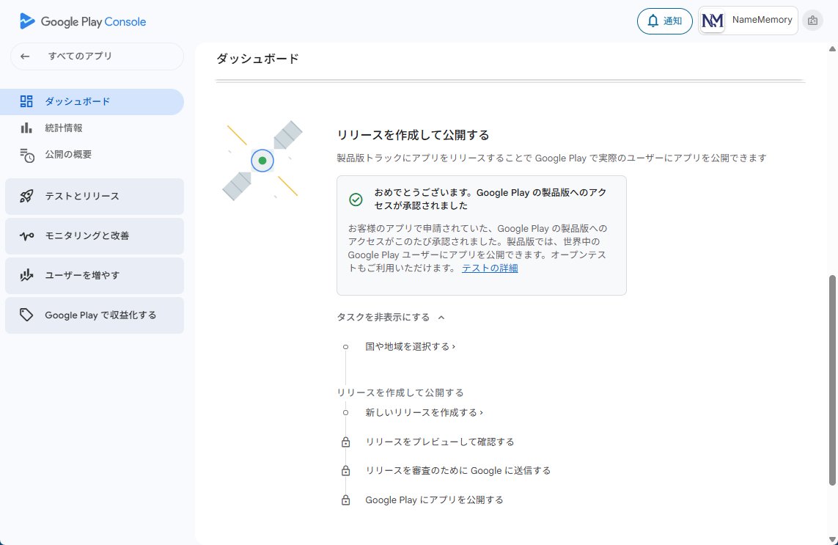Click the green checkmark approval icon
Image resolution: width=838 pixels, height=545 pixels.
[x=356, y=200]
